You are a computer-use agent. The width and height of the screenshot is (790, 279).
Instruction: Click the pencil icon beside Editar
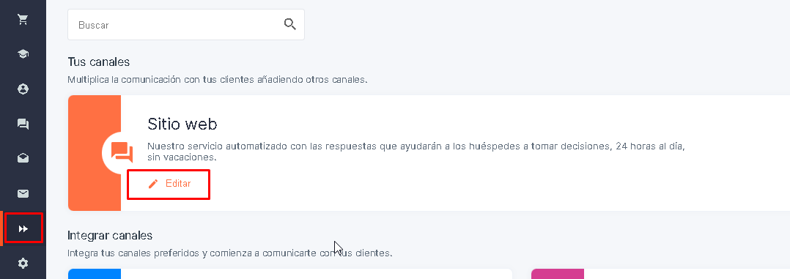153,184
